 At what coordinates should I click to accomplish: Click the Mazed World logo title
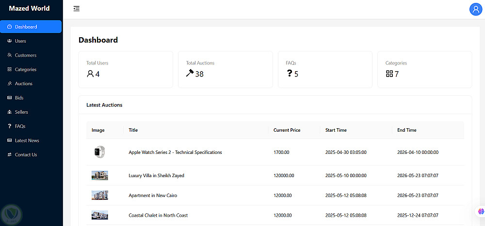click(x=29, y=8)
